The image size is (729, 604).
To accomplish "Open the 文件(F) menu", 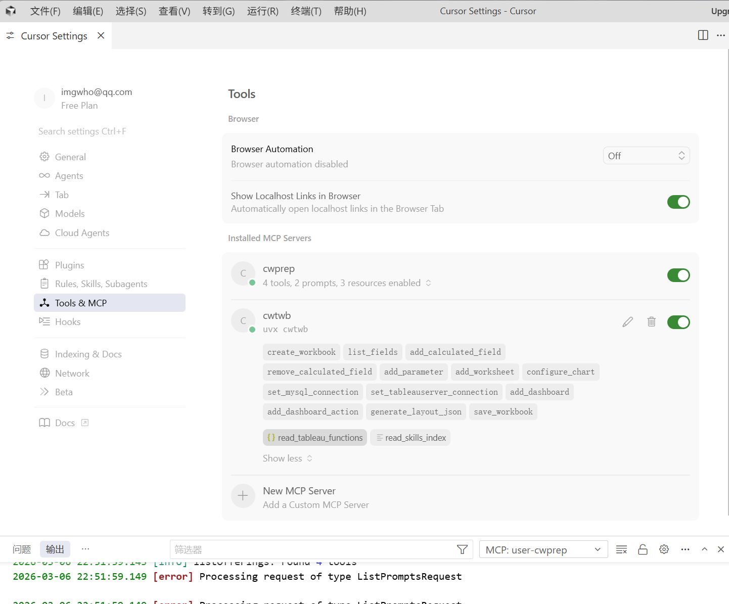I will click(x=45, y=11).
